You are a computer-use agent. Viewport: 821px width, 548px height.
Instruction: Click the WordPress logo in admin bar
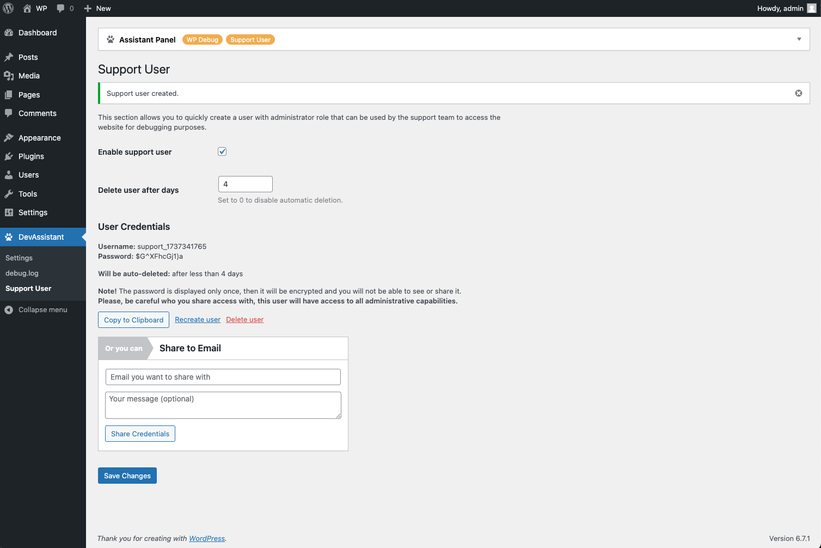coord(8,8)
